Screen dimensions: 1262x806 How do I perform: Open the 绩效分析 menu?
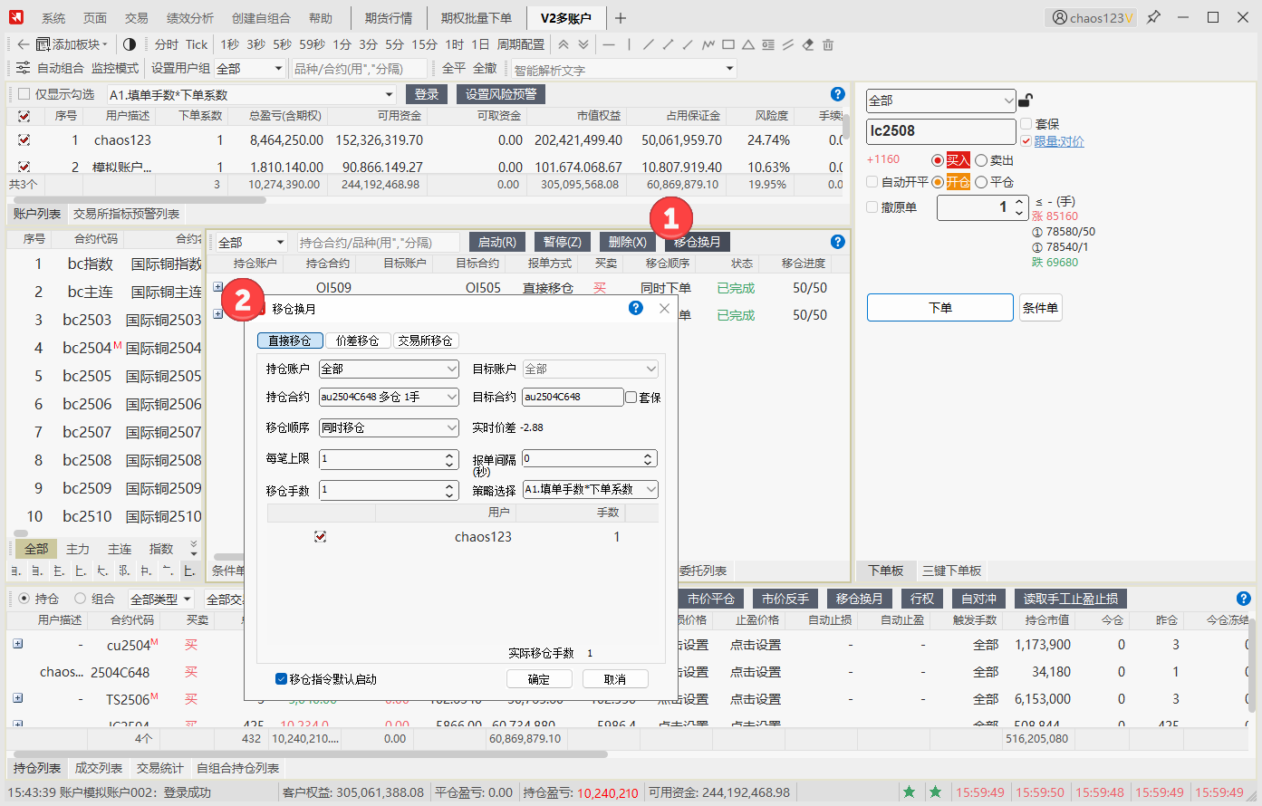[189, 18]
